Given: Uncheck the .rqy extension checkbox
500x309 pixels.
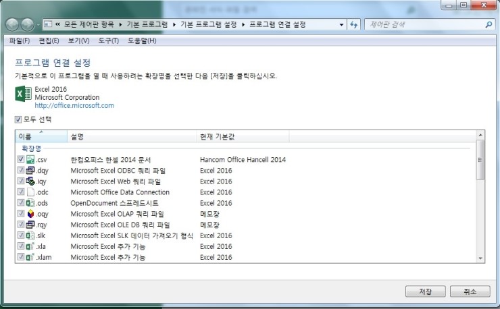Looking at the screenshot, I should pos(21,224).
